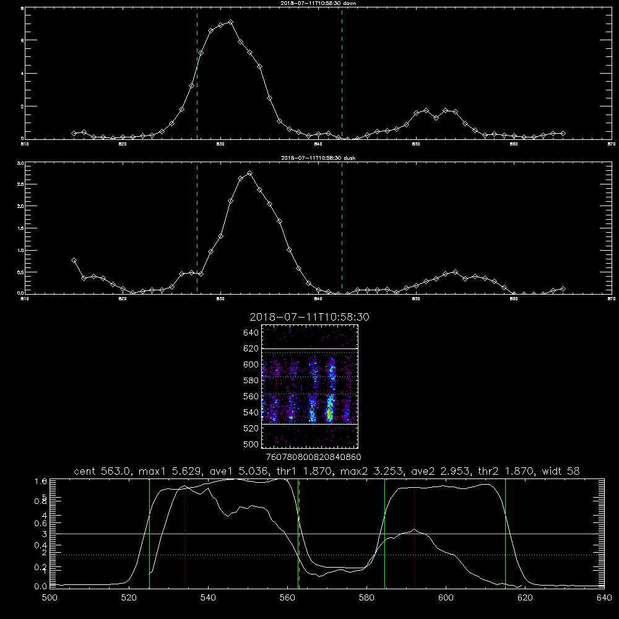
Task: Click heatmap y-axis label '600'
Action: [x=251, y=365]
